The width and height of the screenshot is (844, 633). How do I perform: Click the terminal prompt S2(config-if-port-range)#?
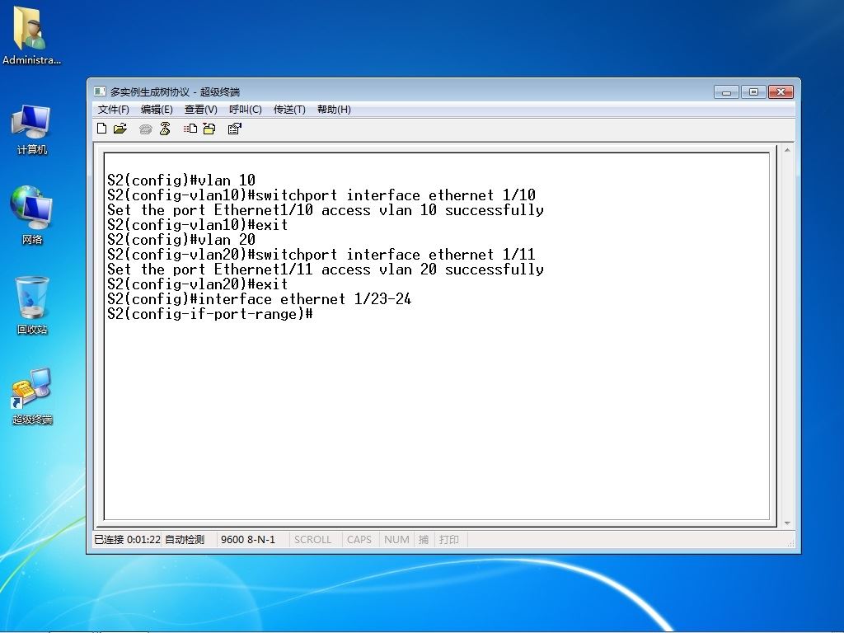pyautogui.click(x=210, y=314)
